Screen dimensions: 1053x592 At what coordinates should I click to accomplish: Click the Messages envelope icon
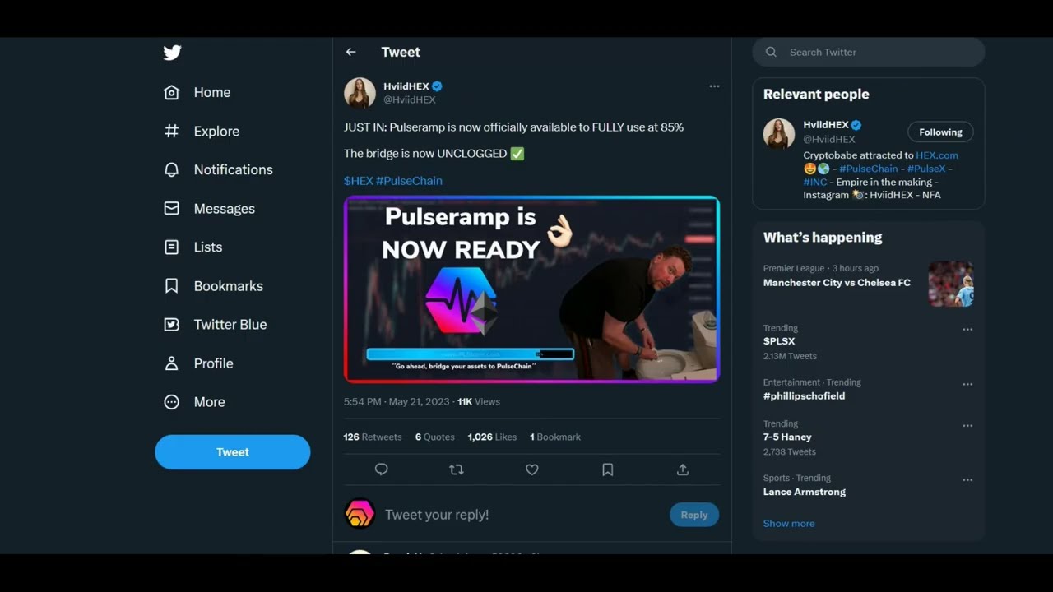[172, 209]
